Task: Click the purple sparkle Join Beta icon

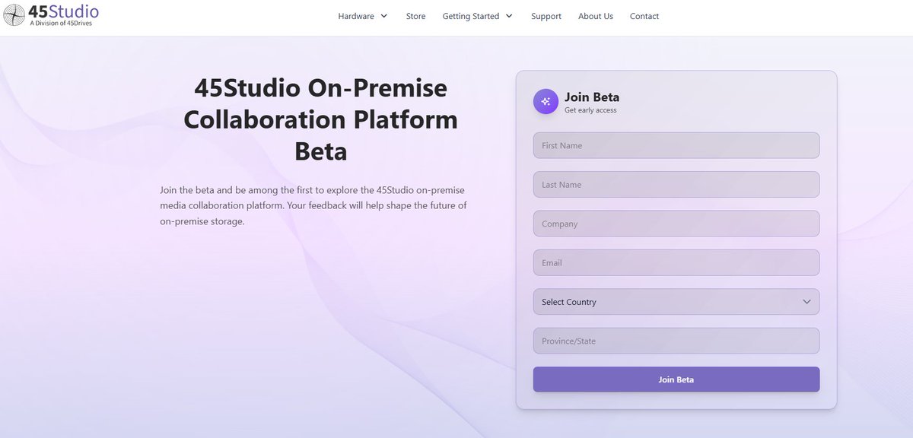Action: click(546, 102)
